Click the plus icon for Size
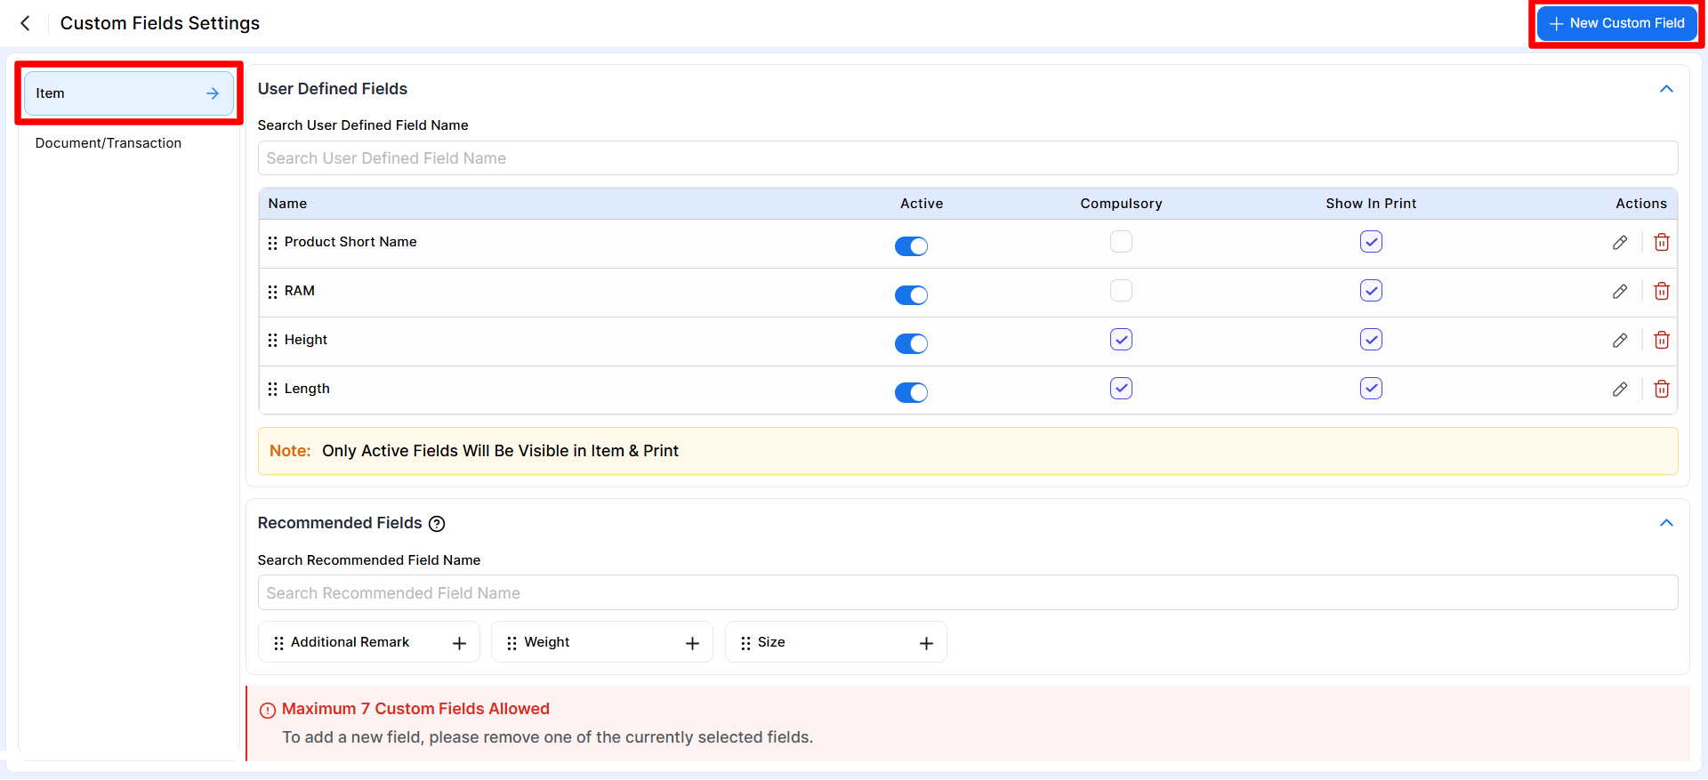 point(926,643)
